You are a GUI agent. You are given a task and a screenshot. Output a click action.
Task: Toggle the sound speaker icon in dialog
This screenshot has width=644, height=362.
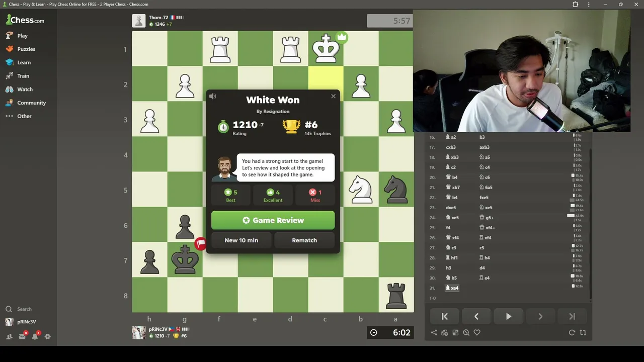click(213, 96)
